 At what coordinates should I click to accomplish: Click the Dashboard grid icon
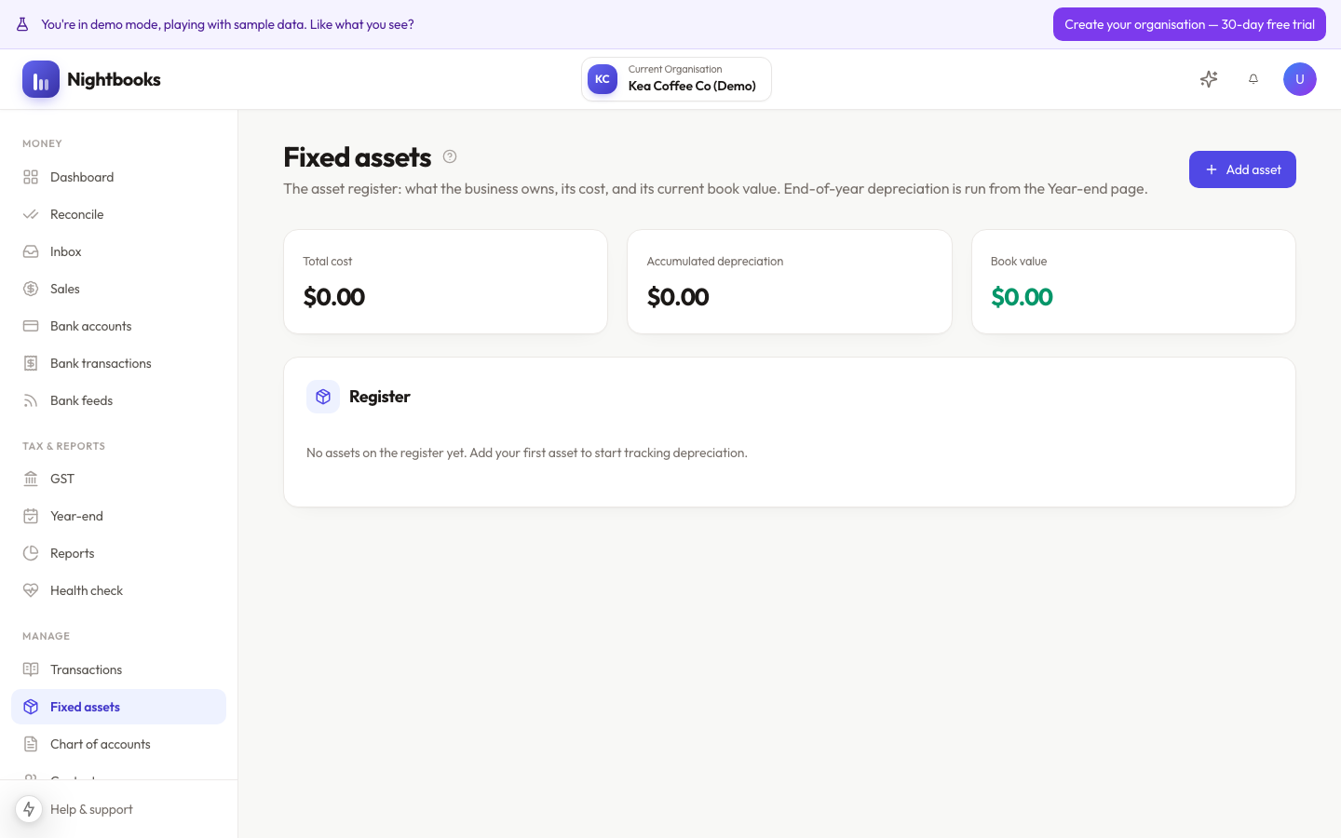pyautogui.click(x=31, y=177)
